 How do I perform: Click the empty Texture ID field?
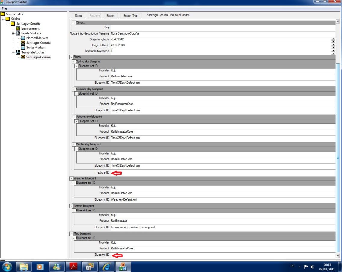point(223,173)
